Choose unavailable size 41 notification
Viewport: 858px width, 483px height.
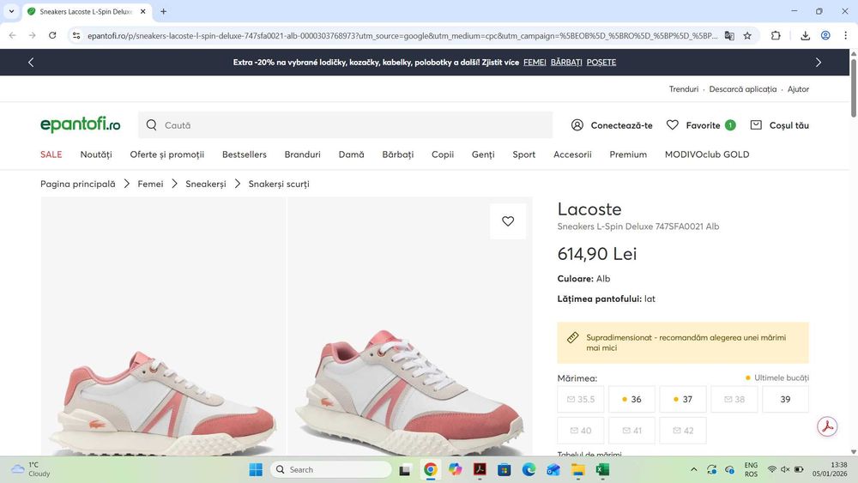click(x=631, y=431)
